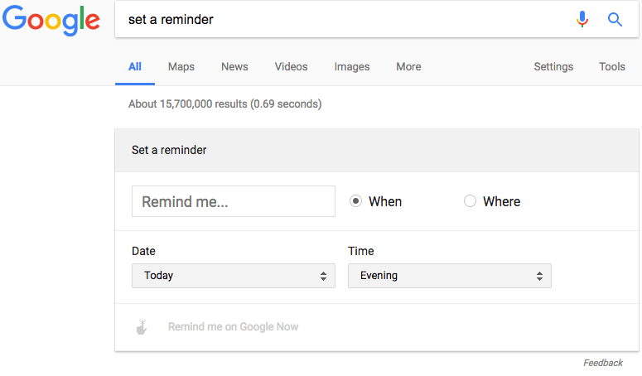Open search Settings
This screenshot has height=376, width=642.
553,67
